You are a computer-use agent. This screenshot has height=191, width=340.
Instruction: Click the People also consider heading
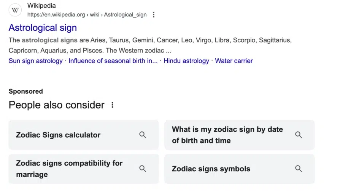(x=56, y=105)
